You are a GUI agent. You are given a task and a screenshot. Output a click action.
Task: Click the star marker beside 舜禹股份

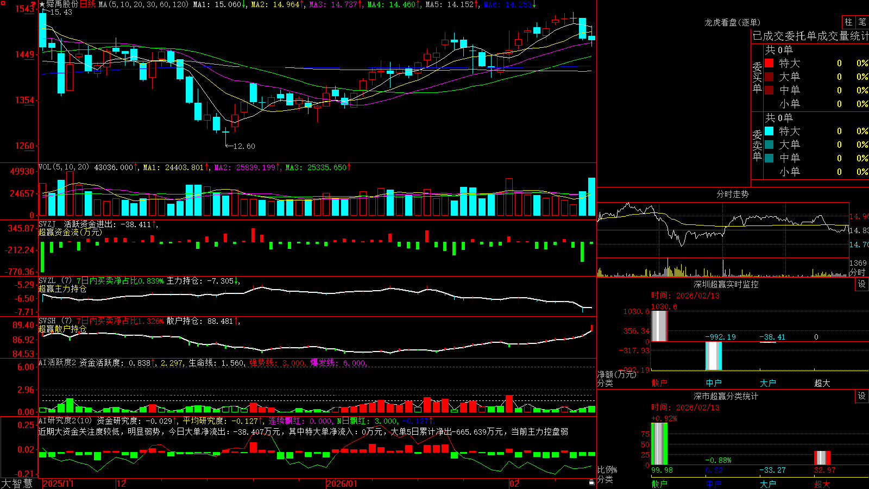pyautogui.click(x=42, y=4)
